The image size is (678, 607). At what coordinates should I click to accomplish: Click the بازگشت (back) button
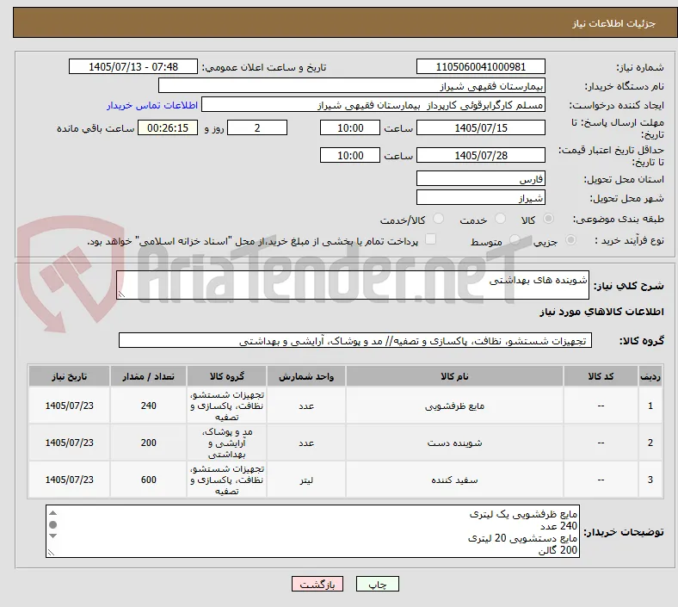click(x=317, y=584)
